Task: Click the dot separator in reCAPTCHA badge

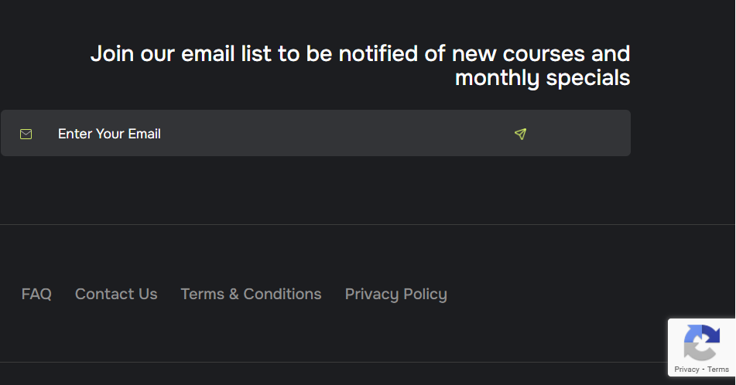Action: pos(703,370)
